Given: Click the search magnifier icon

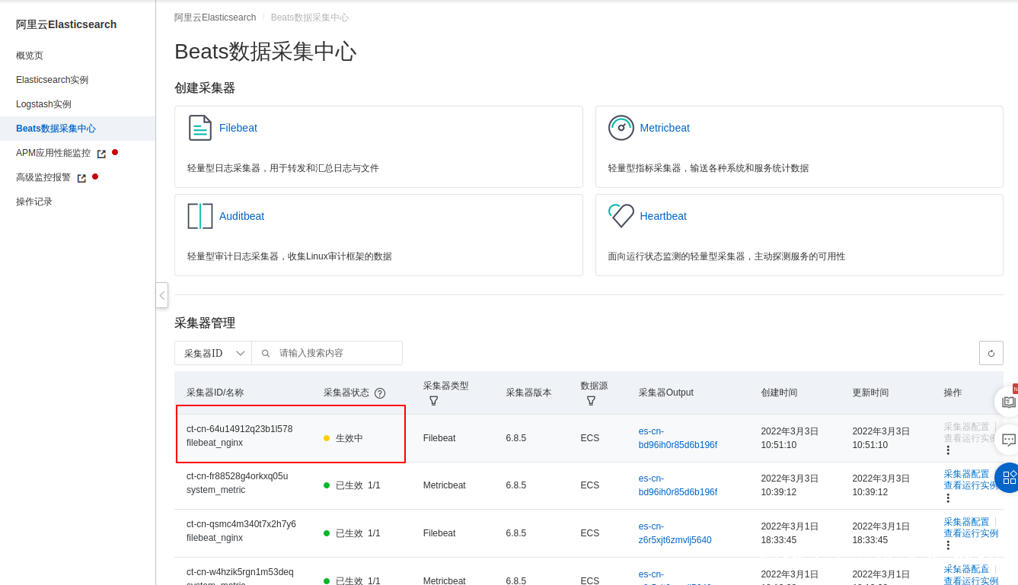Looking at the screenshot, I should pos(266,353).
